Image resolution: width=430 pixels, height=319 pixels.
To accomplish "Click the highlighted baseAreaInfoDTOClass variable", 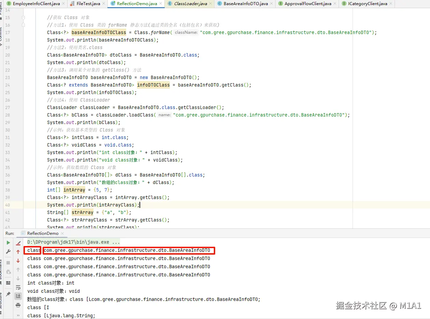I will point(99,33).
